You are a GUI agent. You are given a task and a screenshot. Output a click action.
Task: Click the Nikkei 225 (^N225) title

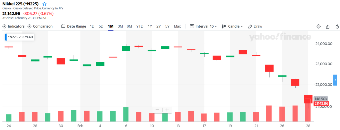(x=20, y=4)
